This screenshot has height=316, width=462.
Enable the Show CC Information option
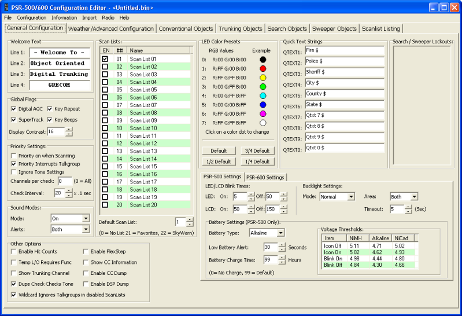(86, 262)
